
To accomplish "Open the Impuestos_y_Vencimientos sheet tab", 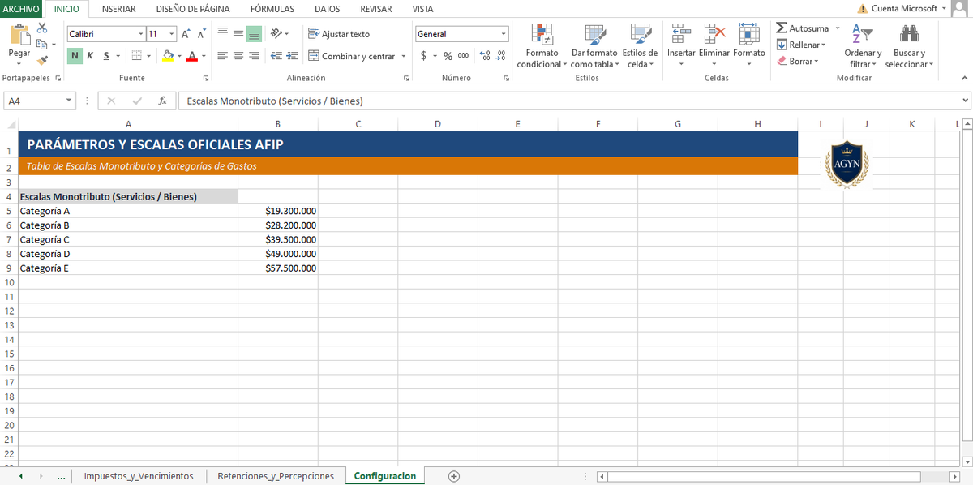I will [139, 476].
